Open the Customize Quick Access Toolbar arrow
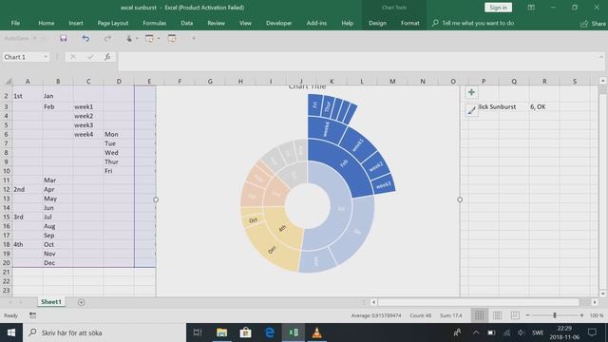608x342 pixels. [194, 38]
